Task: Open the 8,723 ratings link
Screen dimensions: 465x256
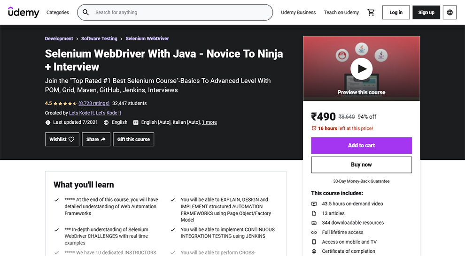Action: pos(94,103)
